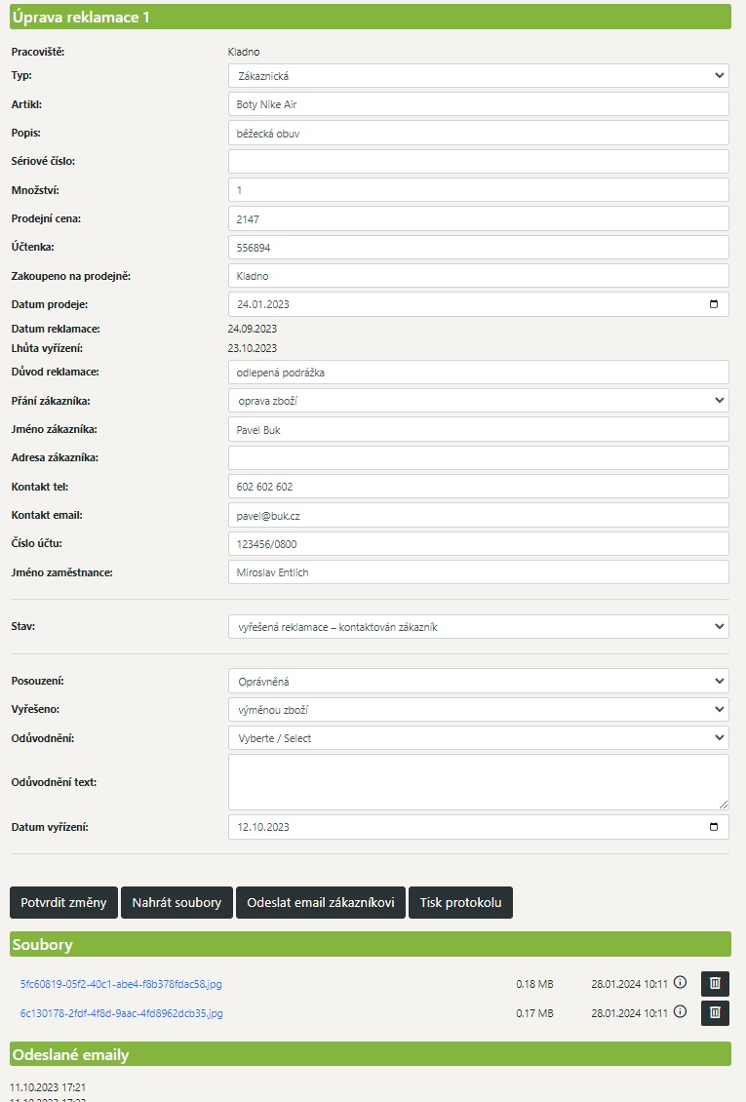Screen dimensions: 746x1102
Task: Send email via Odeslat email zákazníkovi
Action: [320, 903]
